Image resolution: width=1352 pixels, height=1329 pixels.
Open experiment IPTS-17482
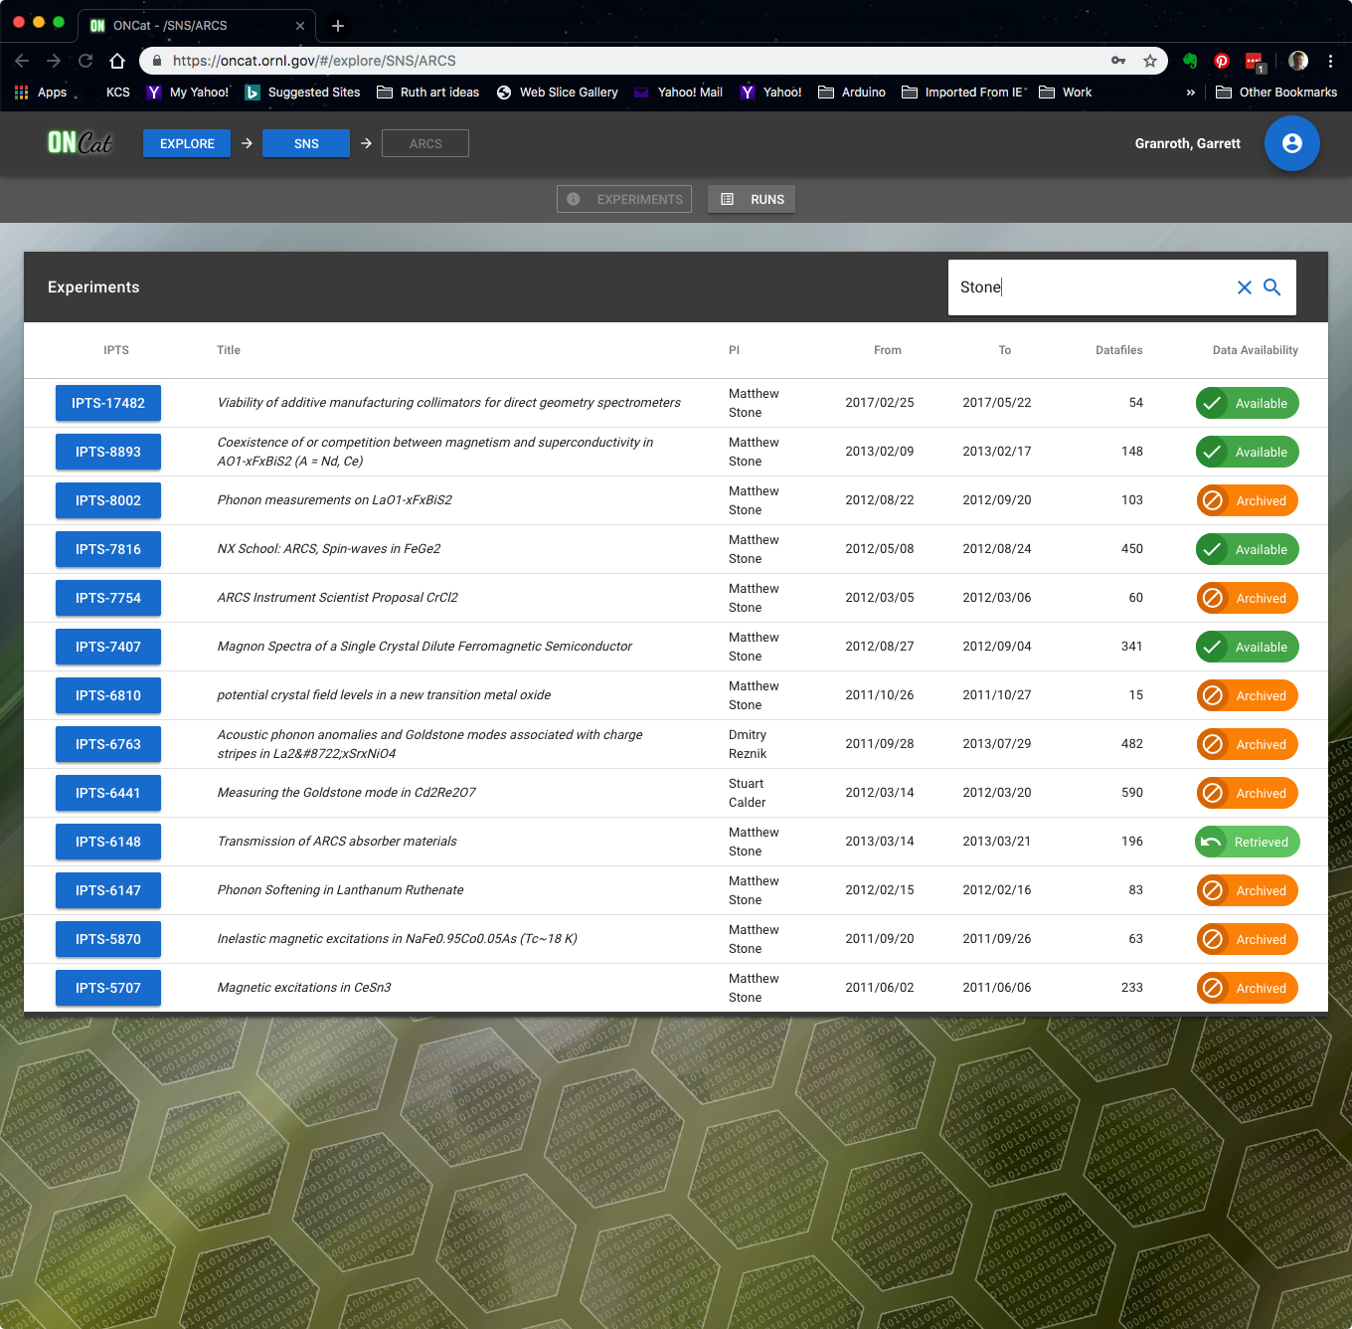click(x=108, y=403)
